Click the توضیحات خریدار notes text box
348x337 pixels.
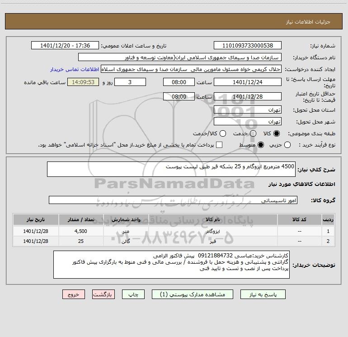171,265
